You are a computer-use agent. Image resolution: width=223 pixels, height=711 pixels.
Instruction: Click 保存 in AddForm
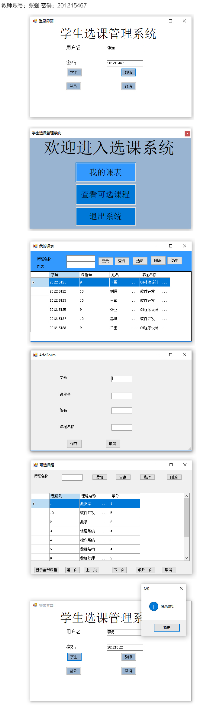(x=74, y=444)
